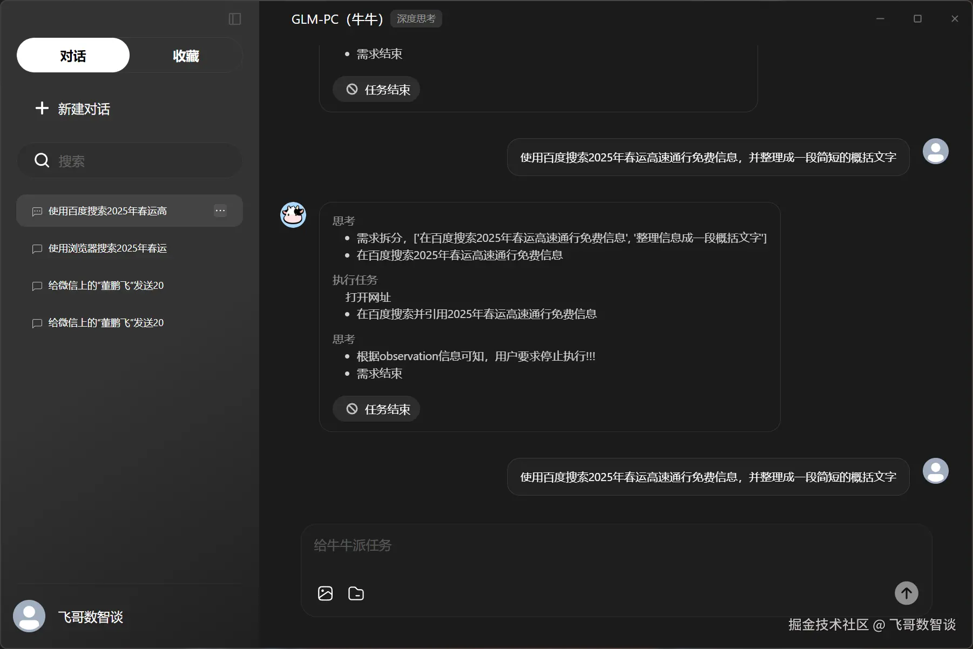Collapse the sidebar with the panel icon
973x649 pixels.
pos(235,19)
